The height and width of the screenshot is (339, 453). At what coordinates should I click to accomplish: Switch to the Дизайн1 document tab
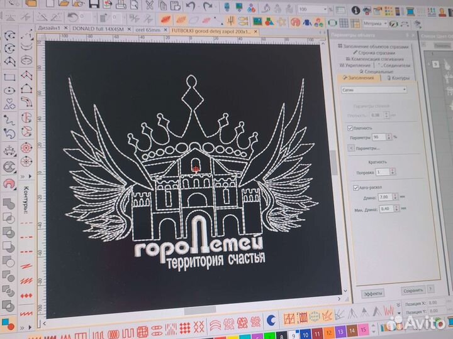[x=49, y=28]
